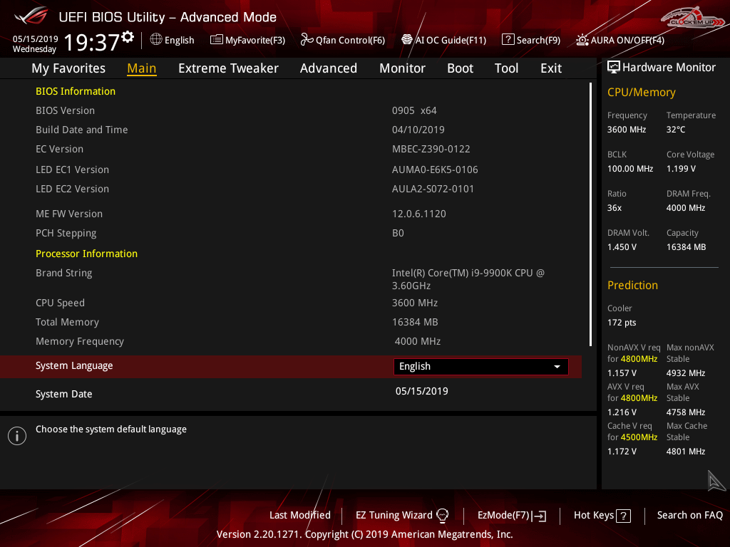
Task: Click the EZ Tuning Wizard bulb icon
Action: 442,515
